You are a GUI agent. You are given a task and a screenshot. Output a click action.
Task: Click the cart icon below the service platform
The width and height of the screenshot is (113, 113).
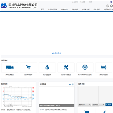pos(87,112)
